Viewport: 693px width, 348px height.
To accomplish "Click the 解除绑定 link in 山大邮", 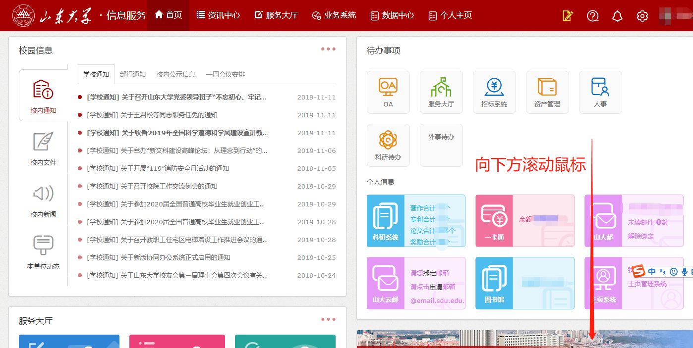I will [641, 236].
